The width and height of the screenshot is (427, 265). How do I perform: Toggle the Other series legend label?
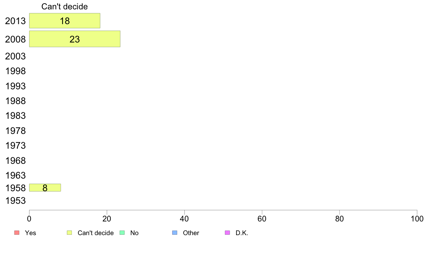[x=191, y=233]
